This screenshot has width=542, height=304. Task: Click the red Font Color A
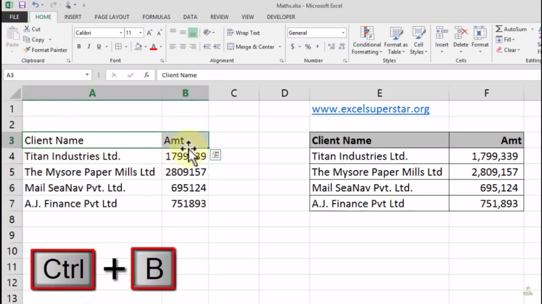point(153,47)
